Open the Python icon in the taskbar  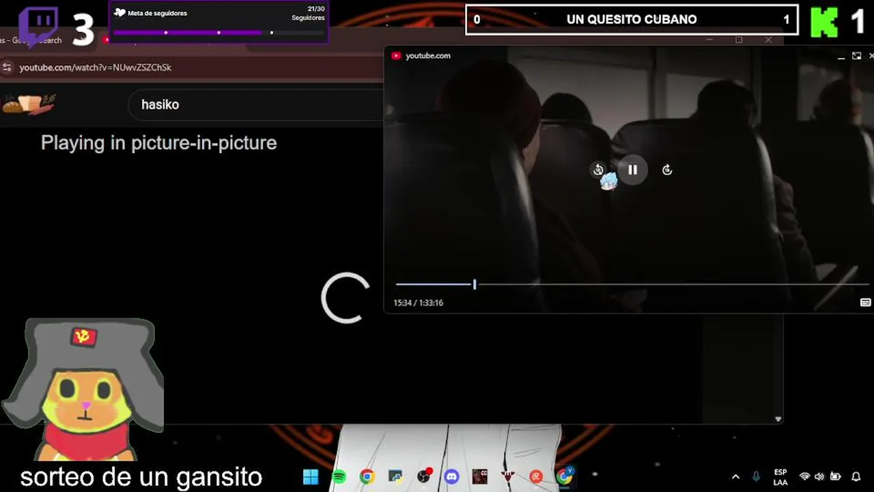pos(395,476)
